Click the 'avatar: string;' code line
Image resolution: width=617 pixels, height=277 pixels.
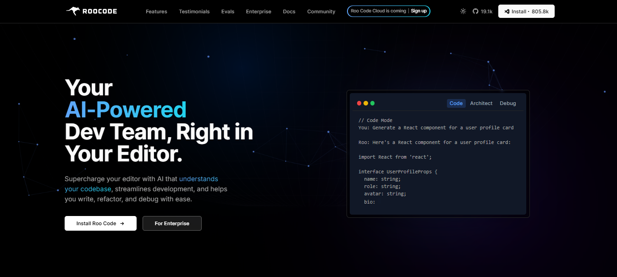tap(385, 194)
